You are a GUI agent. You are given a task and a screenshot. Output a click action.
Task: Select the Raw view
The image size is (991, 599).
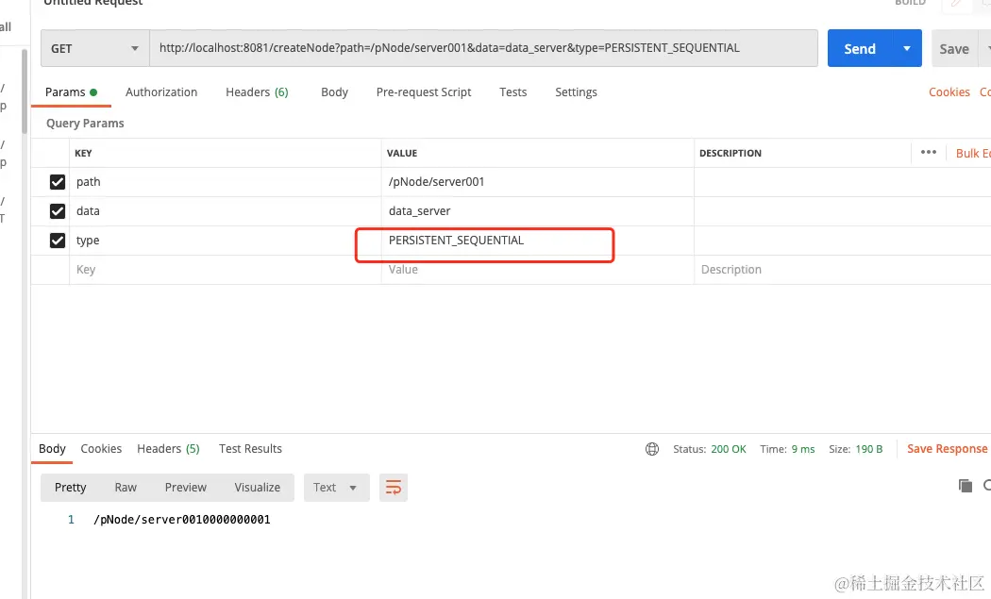click(126, 487)
